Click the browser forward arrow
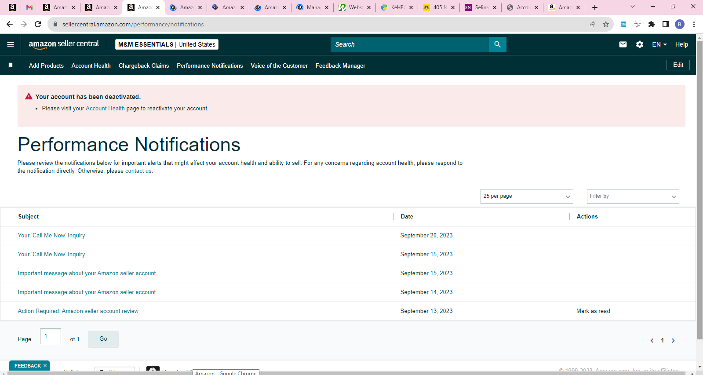Screen dimensions: 703x375 point(24,24)
